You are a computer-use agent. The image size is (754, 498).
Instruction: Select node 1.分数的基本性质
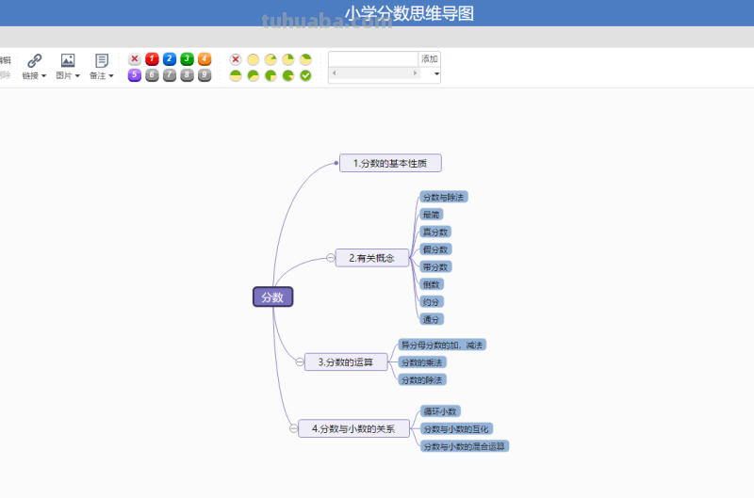click(x=390, y=163)
